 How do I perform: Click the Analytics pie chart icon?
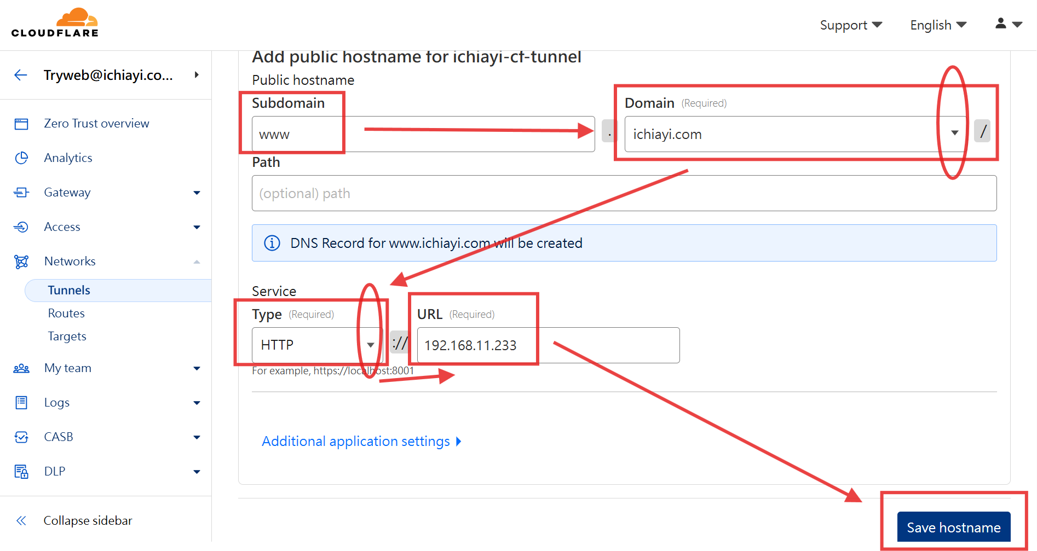(x=21, y=158)
